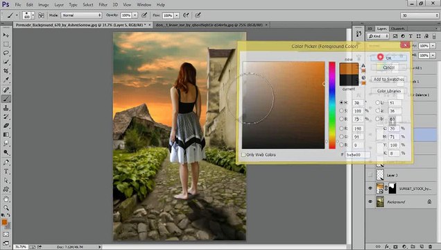Image resolution: width=441 pixels, height=250 pixels.
Task: Select the S saturation radio button
Action: coord(341,111)
